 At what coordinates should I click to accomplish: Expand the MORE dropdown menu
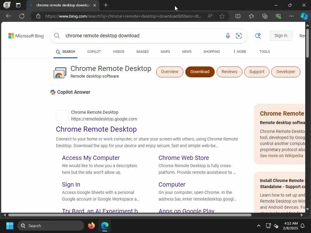tap(240, 52)
